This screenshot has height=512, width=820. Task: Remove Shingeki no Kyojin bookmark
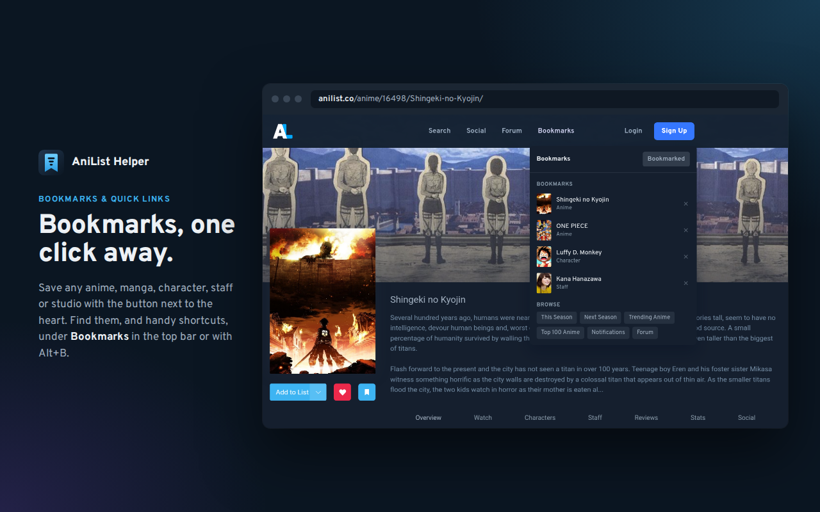685,204
